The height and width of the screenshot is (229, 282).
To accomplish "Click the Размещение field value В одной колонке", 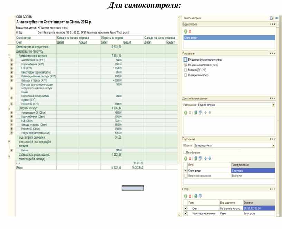I will [235, 105].
